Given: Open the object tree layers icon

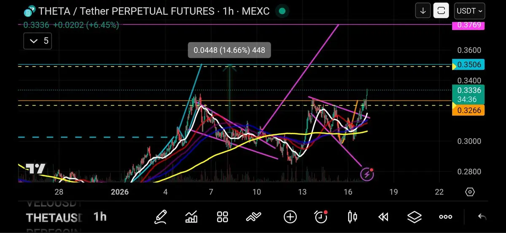Looking at the screenshot, I should click(414, 217).
